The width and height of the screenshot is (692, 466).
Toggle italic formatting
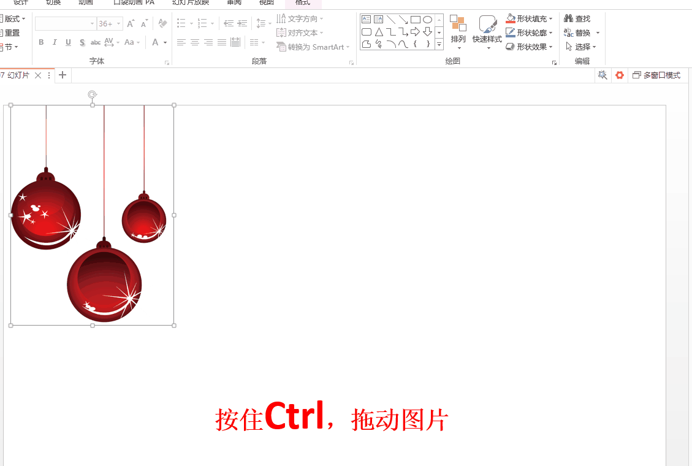[55, 42]
